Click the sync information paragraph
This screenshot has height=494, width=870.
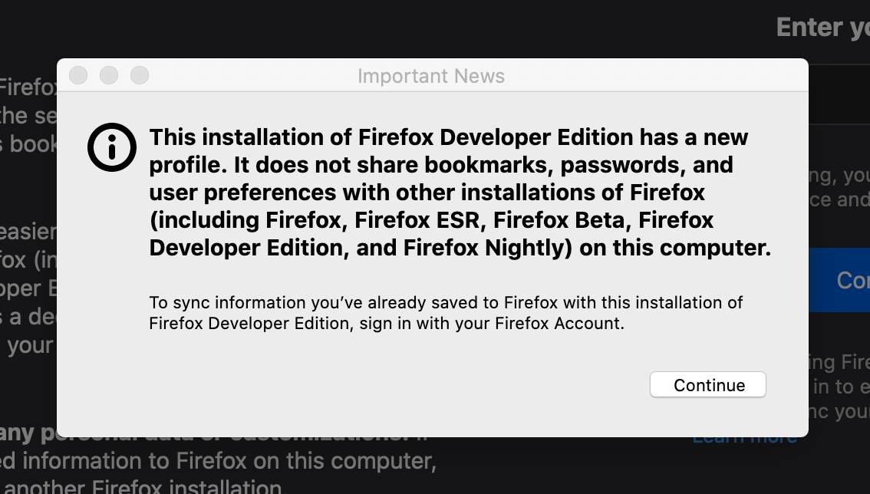445,312
